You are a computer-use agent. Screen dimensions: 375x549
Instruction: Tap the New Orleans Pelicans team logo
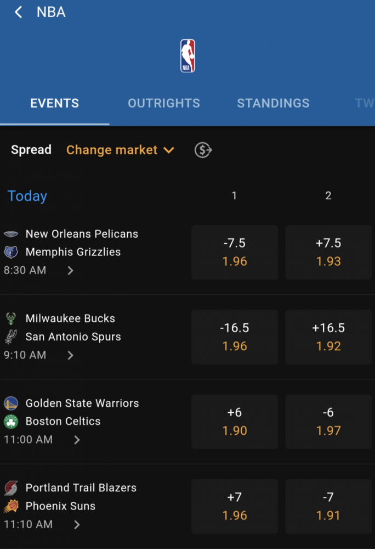click(x=11, y=234)
